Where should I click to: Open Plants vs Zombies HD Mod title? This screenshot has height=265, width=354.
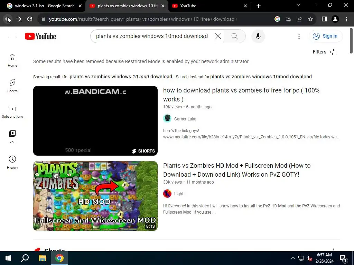point(237,170)
